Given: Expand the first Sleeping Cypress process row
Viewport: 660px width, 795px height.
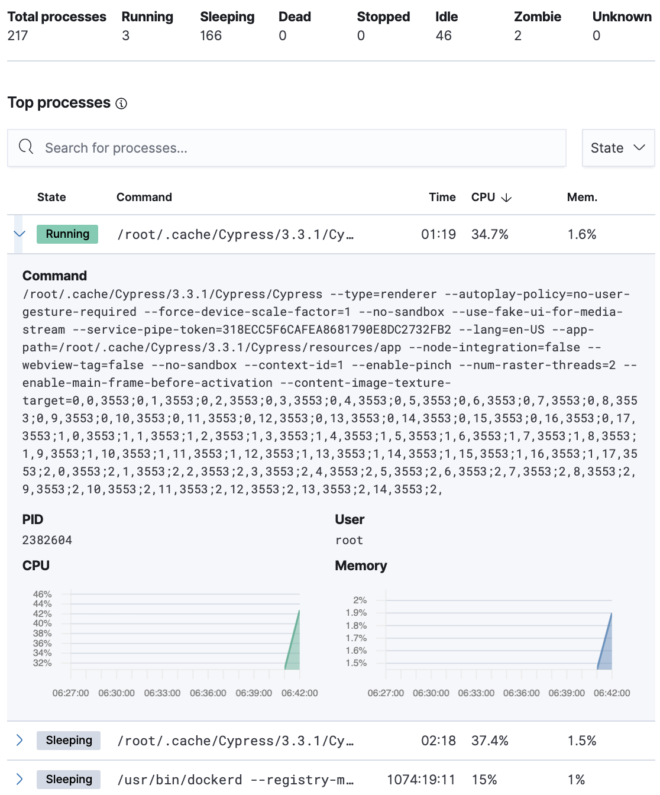Looking at the screenshot, I should [x=20, y=740].
